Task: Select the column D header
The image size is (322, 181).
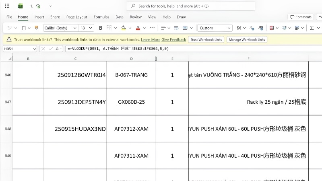Action: [132, 59]
